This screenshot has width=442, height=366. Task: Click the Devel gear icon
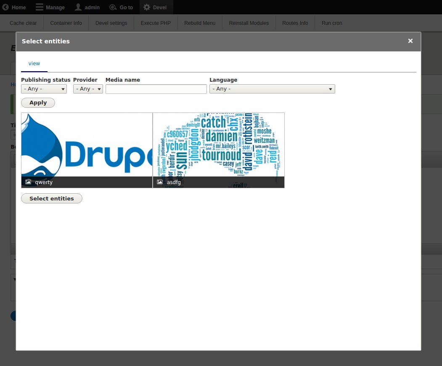[x=146, y=7]
